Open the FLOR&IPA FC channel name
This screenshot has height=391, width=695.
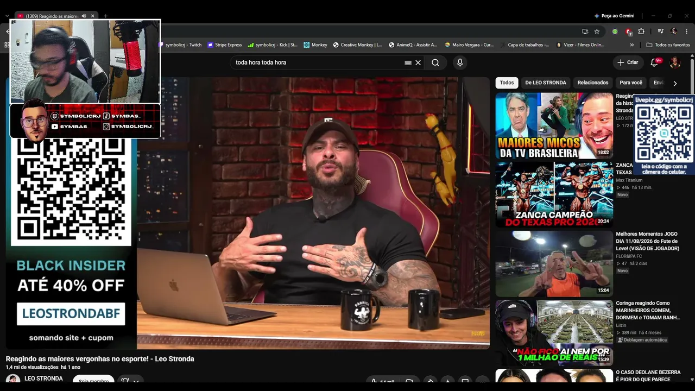click(629, 256)
